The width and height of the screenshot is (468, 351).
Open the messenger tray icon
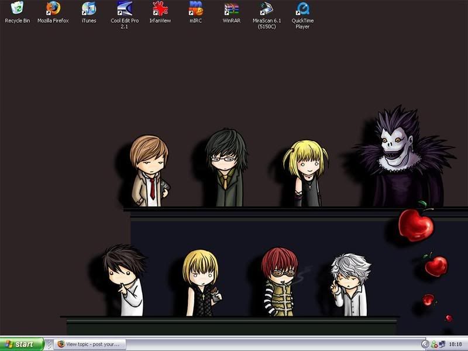435,345
